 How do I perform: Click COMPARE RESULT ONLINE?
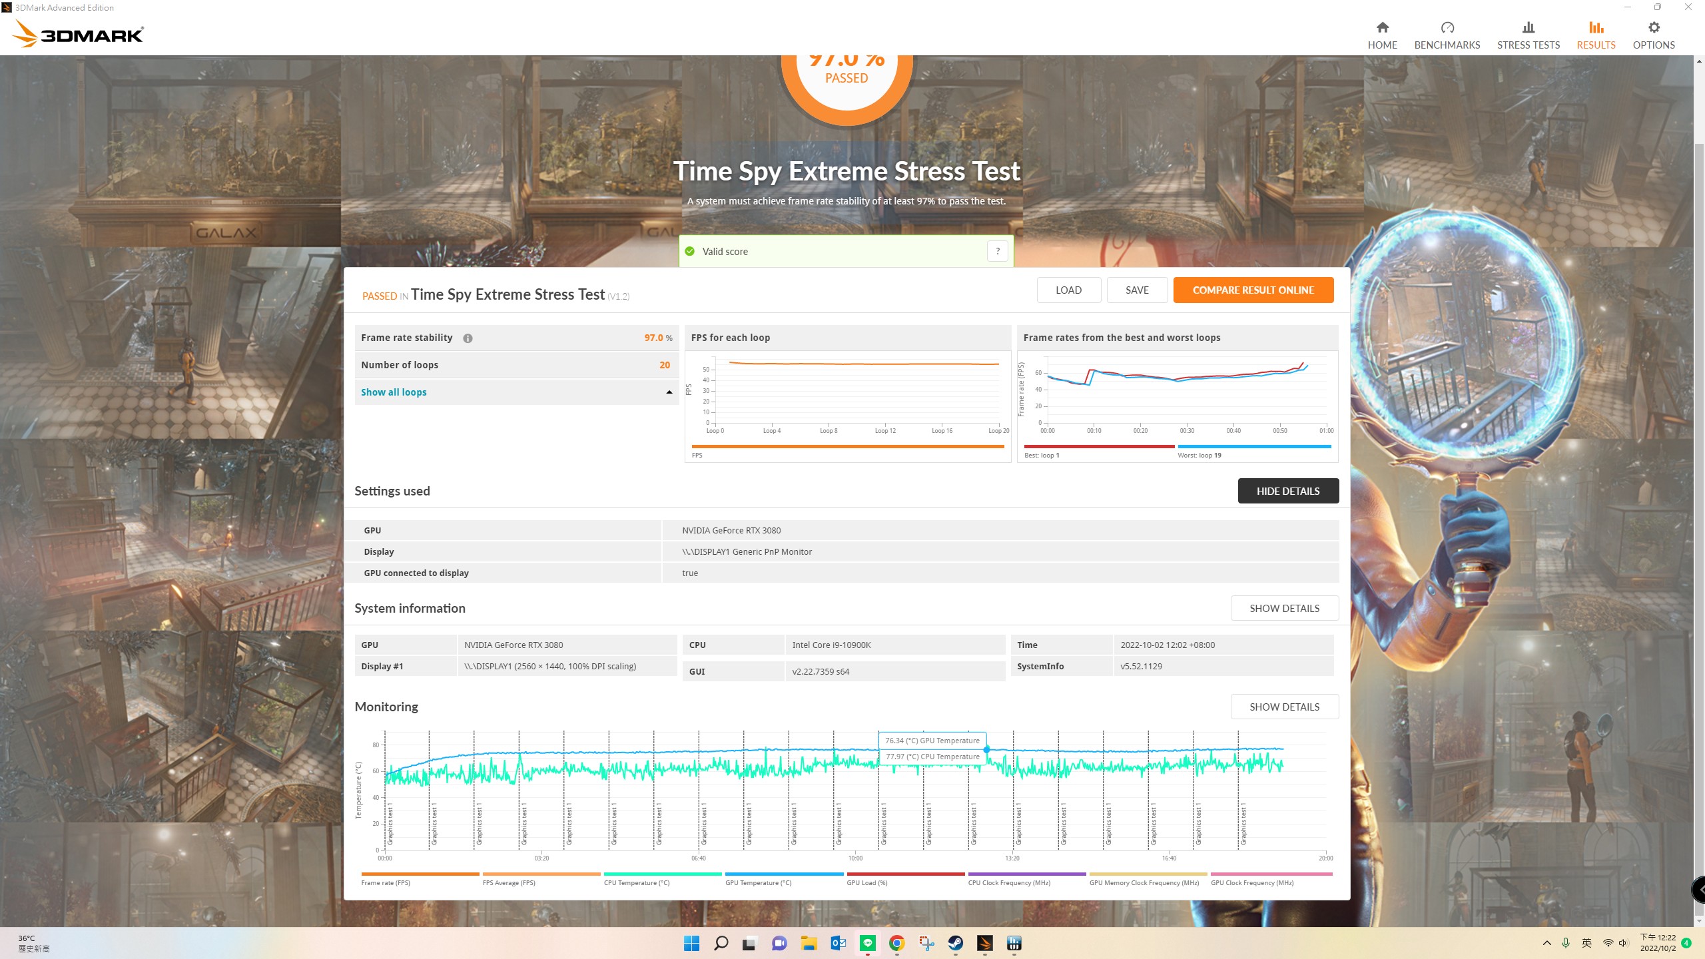[x=1253, y=290]
